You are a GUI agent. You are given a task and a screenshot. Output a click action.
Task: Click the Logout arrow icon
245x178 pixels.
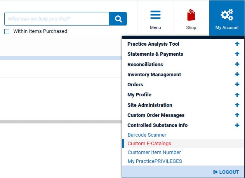215,172
